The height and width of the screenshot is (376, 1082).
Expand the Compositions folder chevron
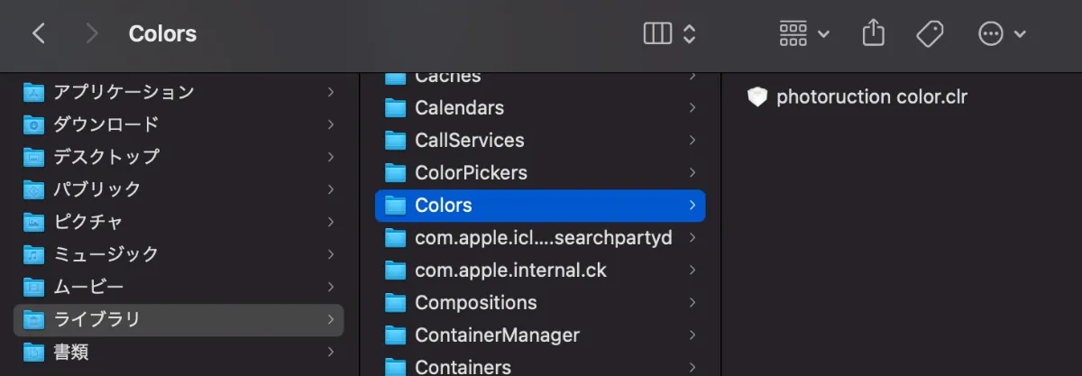692,303
